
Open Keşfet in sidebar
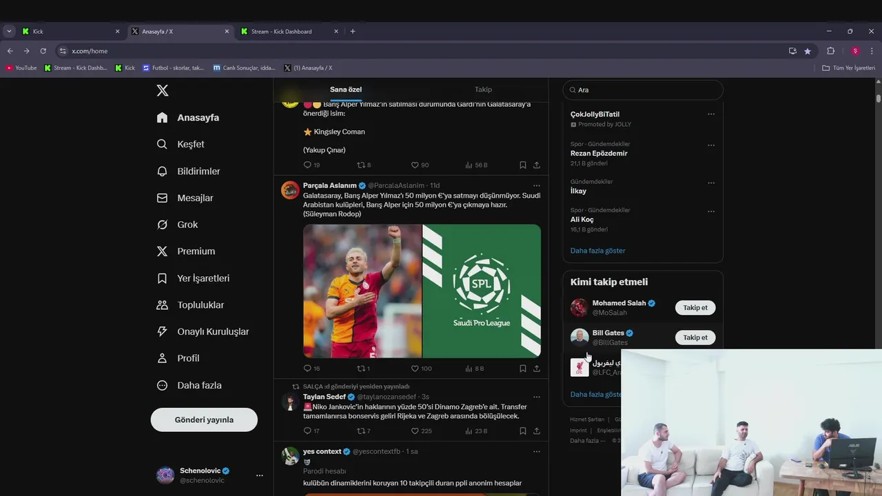pos(181,144)
